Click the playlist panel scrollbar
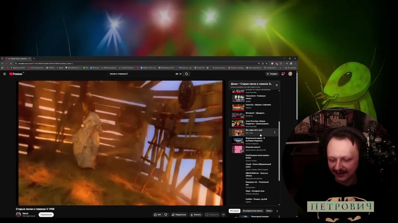The width and height of the screenshot is (398, 223). click(x=279, y=151)
